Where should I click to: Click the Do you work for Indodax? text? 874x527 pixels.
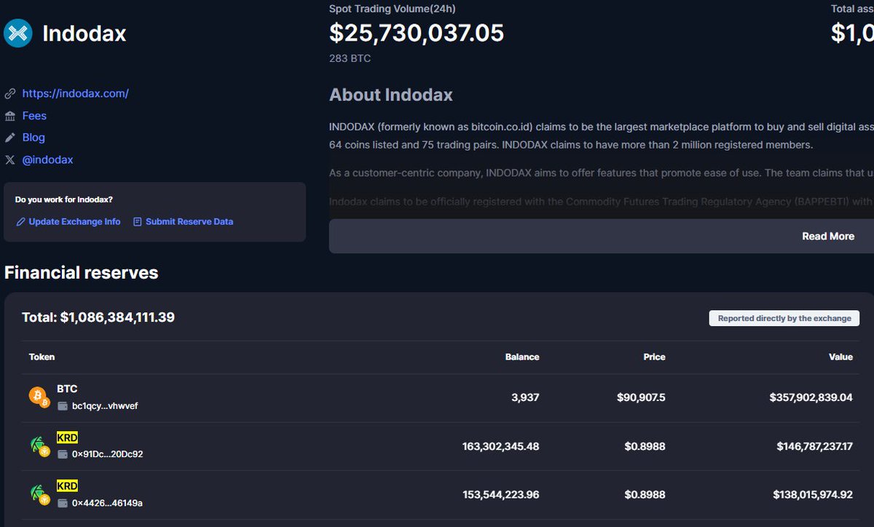pyautogui.click(x=64, y=199)
